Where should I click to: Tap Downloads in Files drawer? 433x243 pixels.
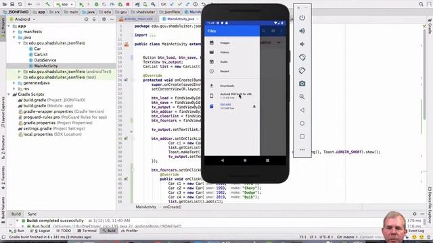232,86
